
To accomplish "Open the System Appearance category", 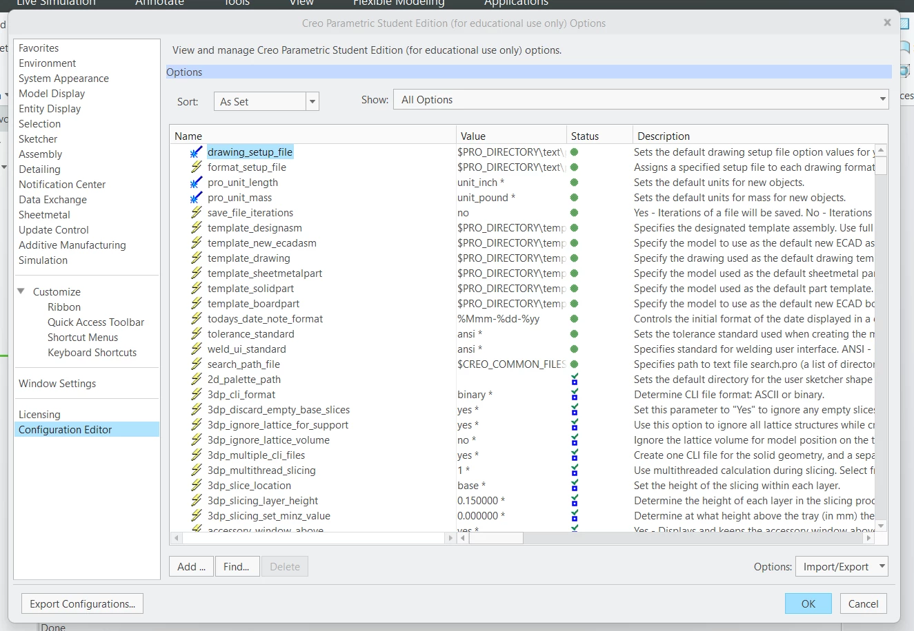I will [63, 79].
